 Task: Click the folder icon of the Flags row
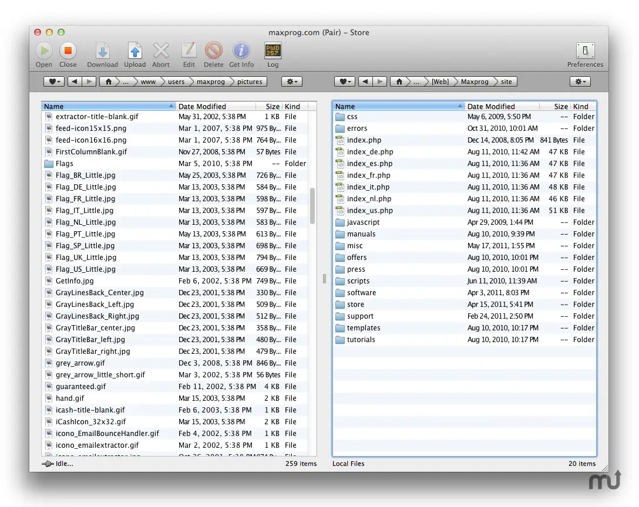coord(49,164)
